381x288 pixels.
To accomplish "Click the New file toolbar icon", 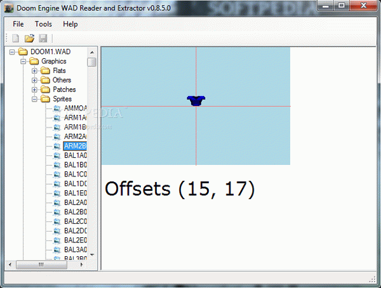I will pyautogui.click(x=15, y=38).
